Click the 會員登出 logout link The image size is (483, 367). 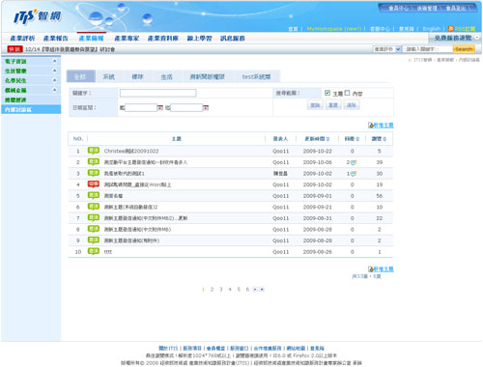456,9
